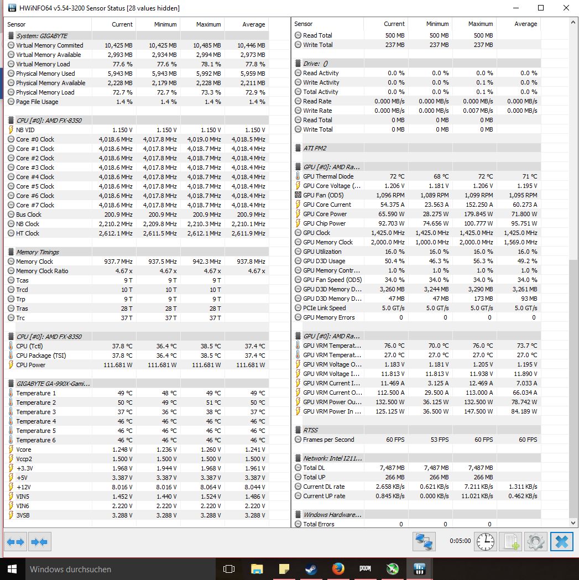Click the left pane Current column header
This screenshot has width=579, height=580.
(113, 24)
